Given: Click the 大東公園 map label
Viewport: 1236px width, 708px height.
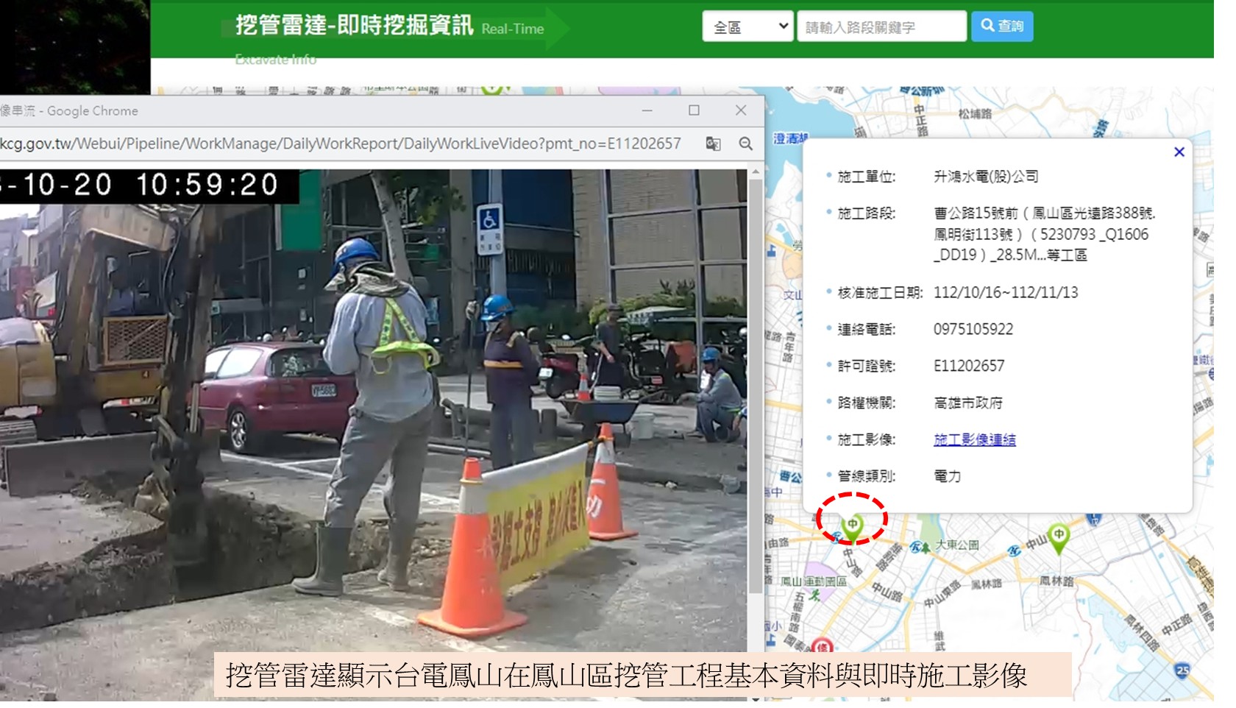Looking at the screenshot, I should (957, 545).
